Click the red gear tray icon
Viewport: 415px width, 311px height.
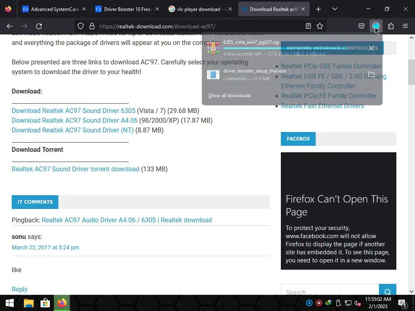(x=319, y=303)
